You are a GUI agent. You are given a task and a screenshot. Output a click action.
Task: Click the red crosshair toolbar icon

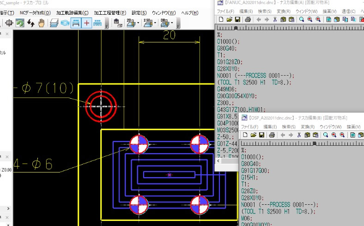tap(87, 23)
